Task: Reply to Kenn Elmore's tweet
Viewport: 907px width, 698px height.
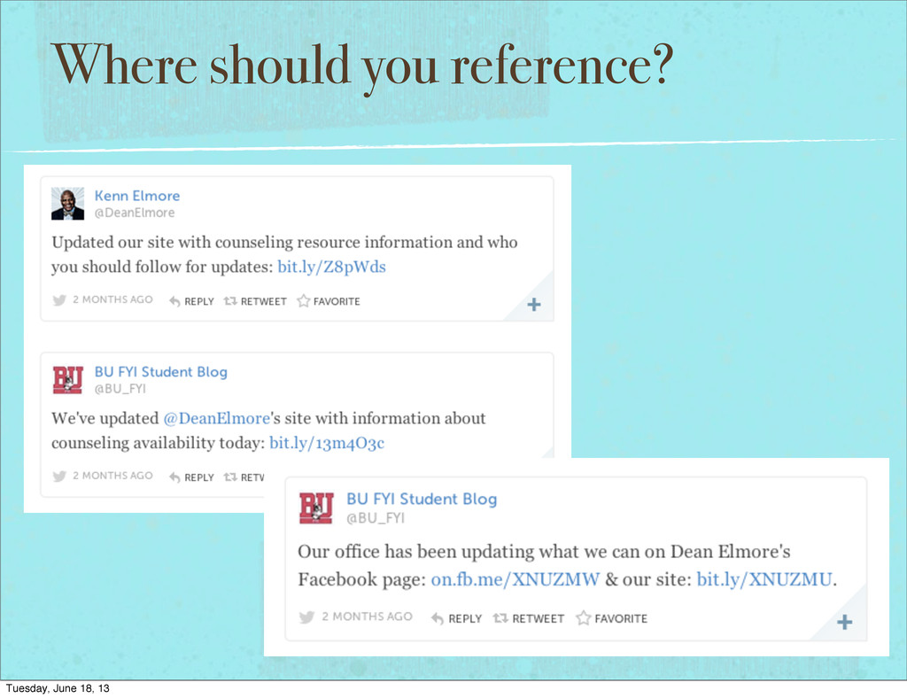Action: click(199, 301)
